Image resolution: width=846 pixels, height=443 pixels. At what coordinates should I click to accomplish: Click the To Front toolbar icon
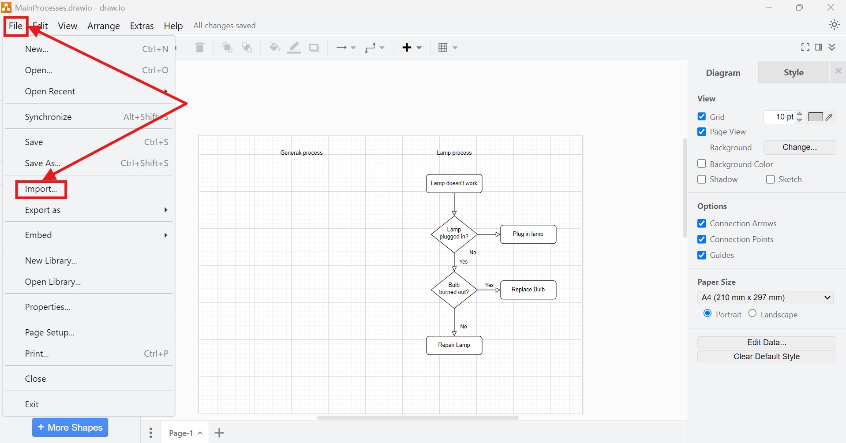click(227, 48)
